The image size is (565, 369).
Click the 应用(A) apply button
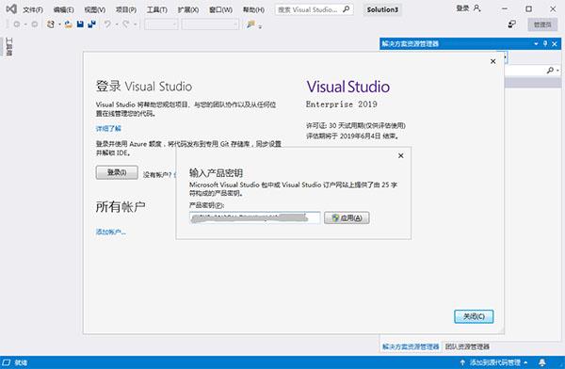point(347,217)
